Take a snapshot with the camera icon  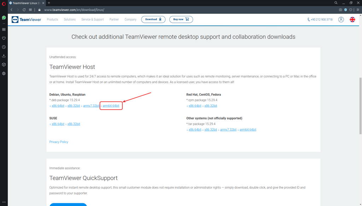coord(340,10)
